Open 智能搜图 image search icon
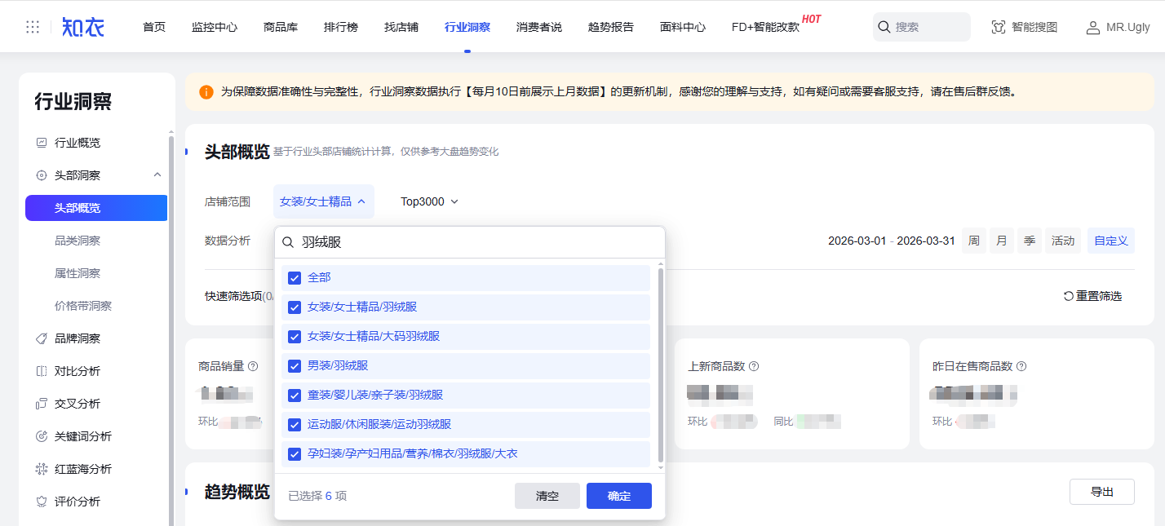This screenshot has height=526, width=1165. pos(999,27)
